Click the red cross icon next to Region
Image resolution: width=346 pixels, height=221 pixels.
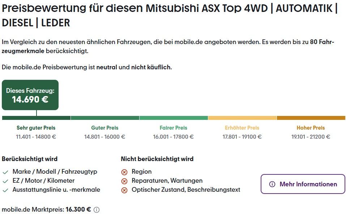pos(124,172)
